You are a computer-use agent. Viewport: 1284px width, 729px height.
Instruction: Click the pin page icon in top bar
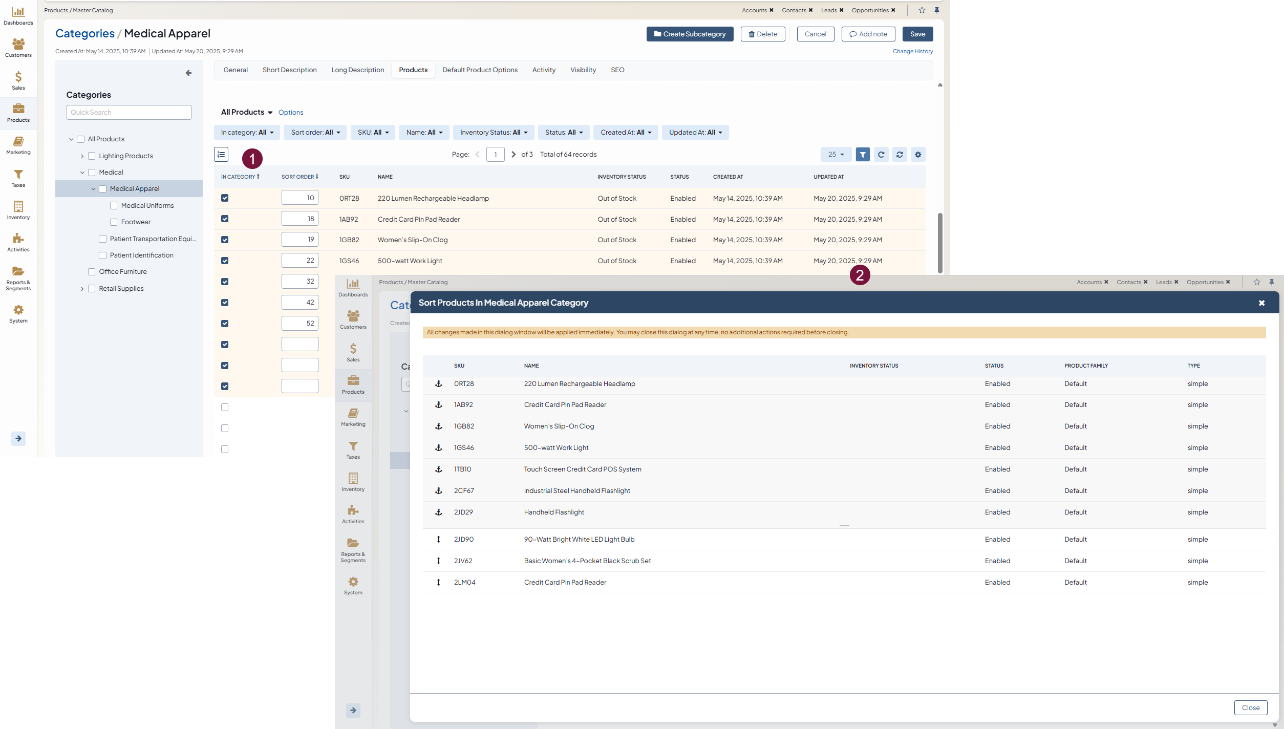click(937, 10)
